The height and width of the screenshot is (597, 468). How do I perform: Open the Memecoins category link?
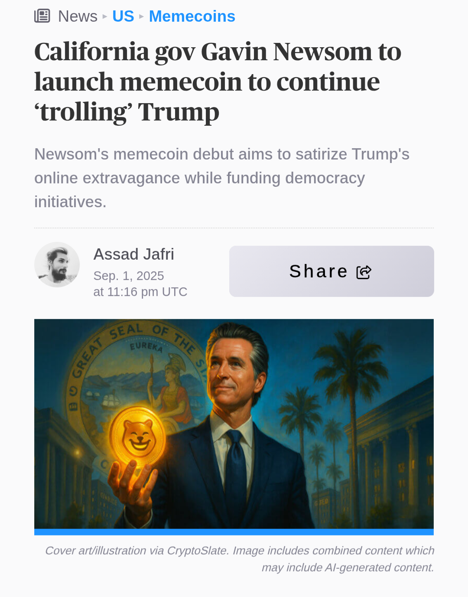click(x=192, y=16)
